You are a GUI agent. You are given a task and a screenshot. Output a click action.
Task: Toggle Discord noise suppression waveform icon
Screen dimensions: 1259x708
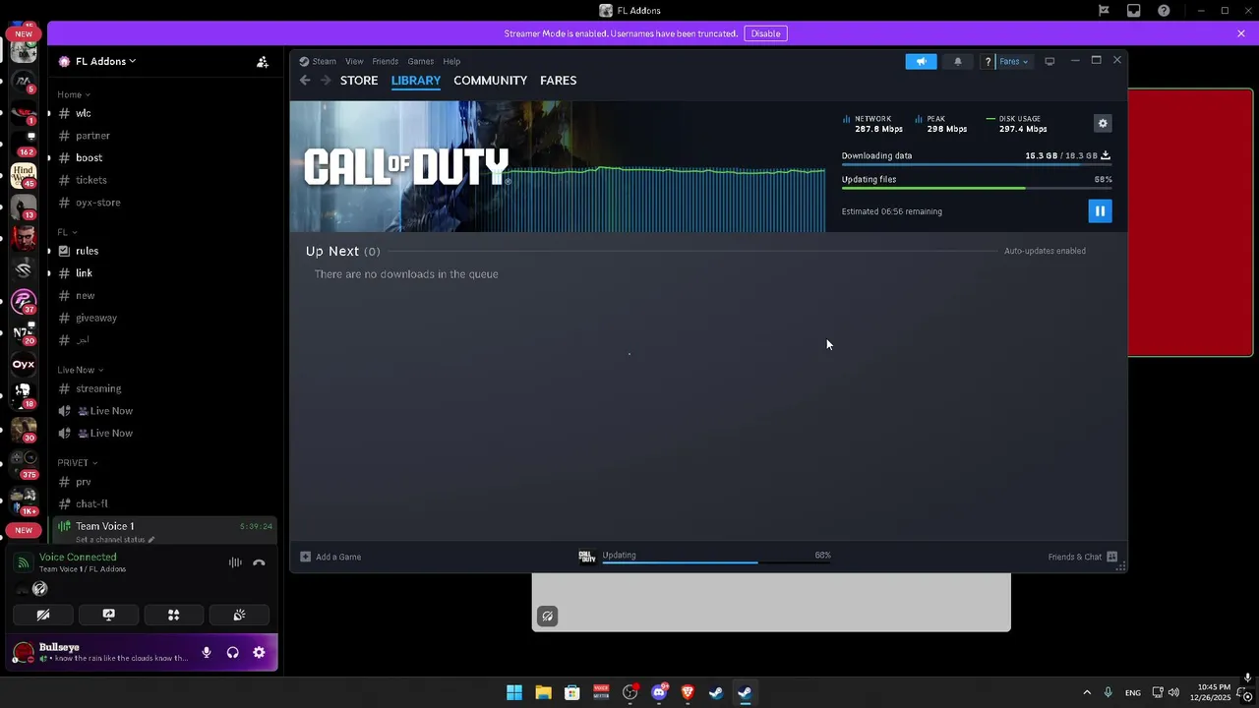[x=235, y=562]
